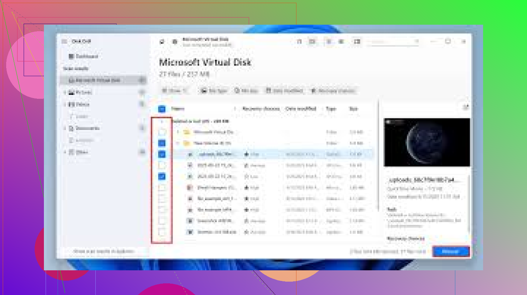Click the Pictures category icon in sidebar
This screenshot has width=527, height=295.
(x=71, y=92)
